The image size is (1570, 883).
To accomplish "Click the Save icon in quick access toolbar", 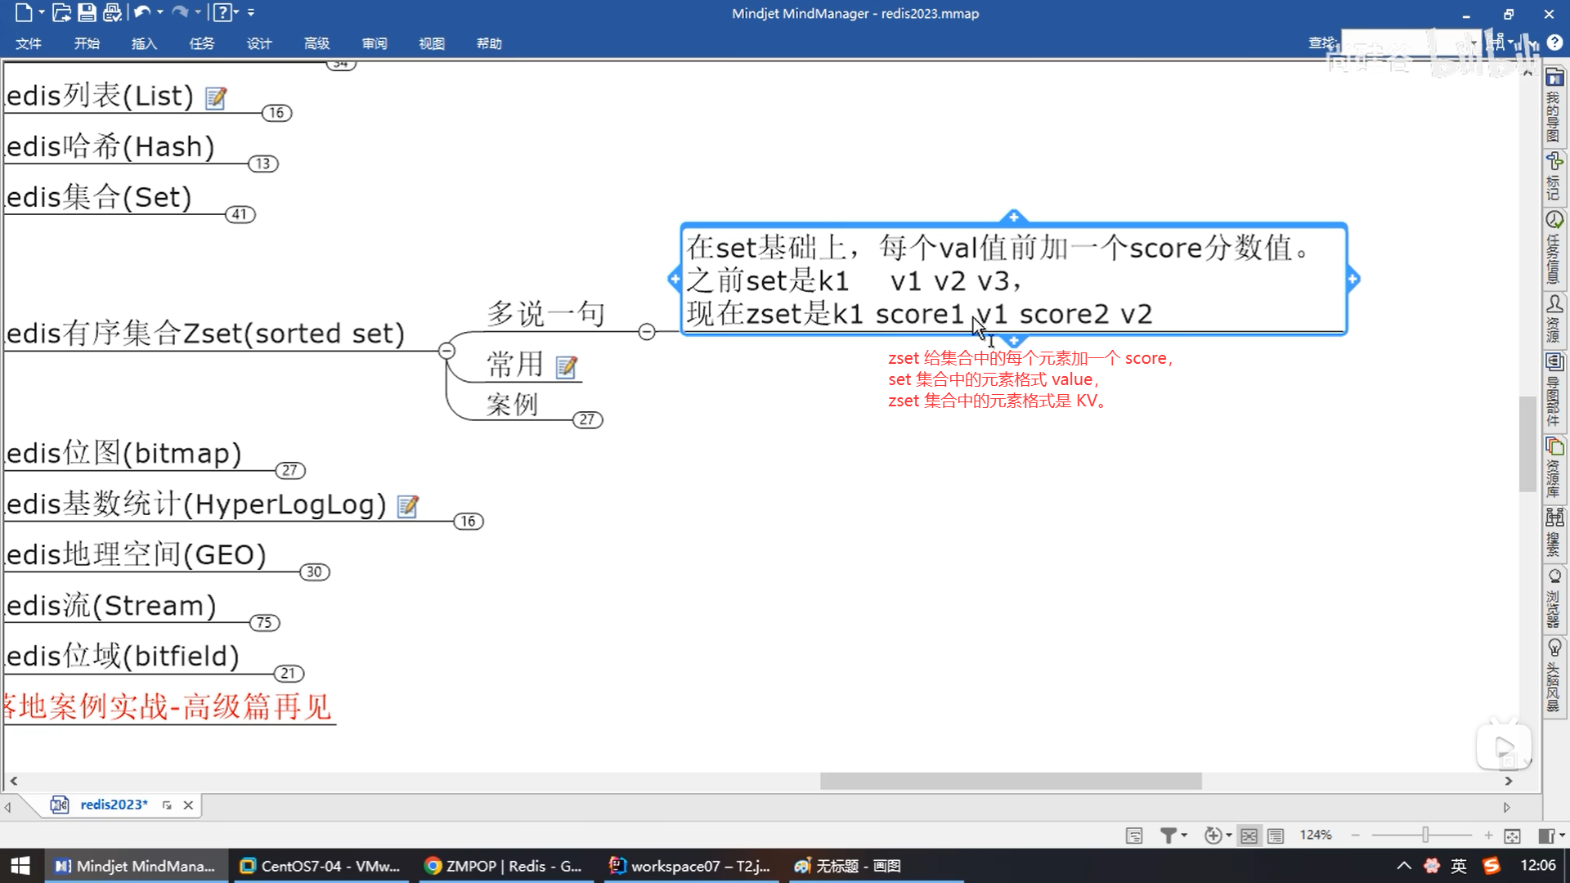I will (87, 12).
